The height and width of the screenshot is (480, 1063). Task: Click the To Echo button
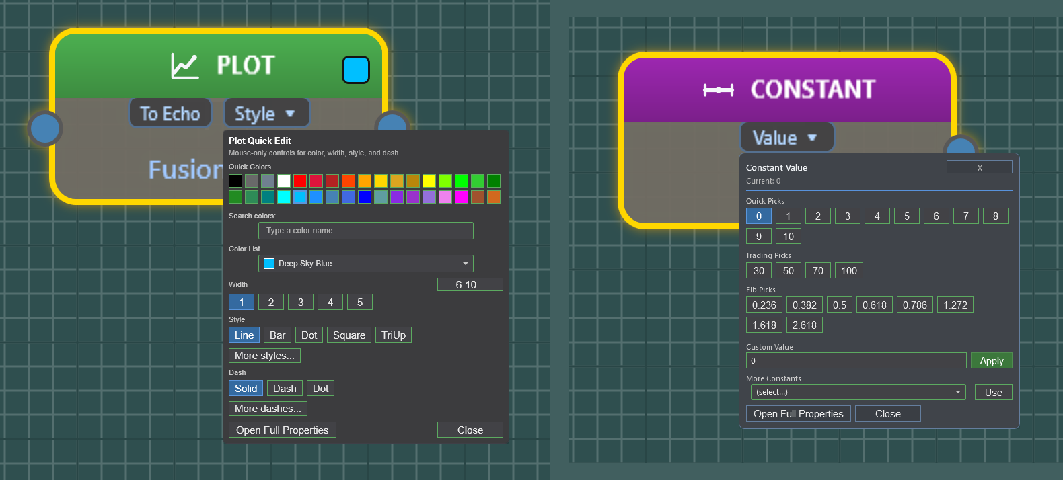(x=170, y=114)
